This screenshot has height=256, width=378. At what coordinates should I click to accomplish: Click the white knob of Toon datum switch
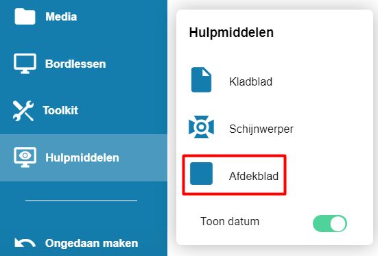[x=338, y=224]
